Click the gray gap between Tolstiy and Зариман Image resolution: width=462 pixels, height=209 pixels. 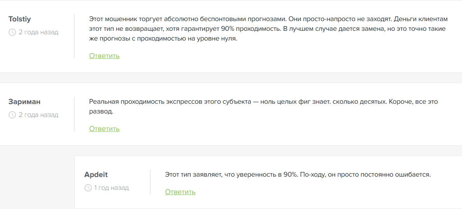click(231, 78)
